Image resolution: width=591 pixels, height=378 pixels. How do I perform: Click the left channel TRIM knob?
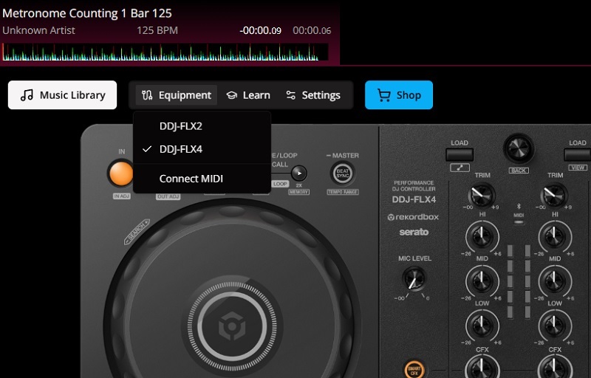click(x=482, y=195)
